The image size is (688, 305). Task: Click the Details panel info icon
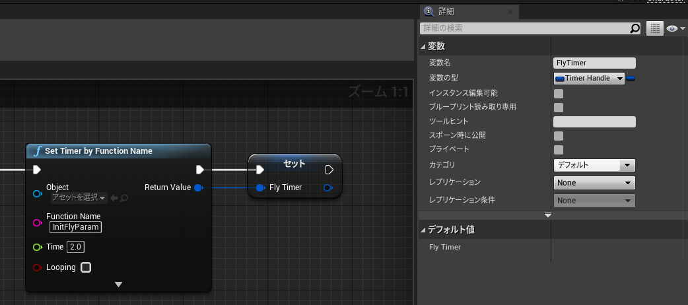click(x=429, y=12)
